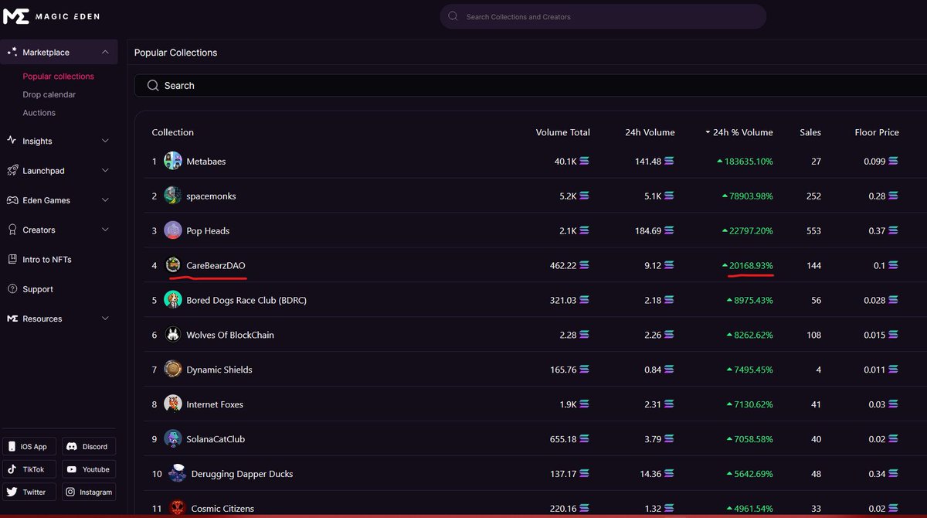The height and width of the screenshot is (518, 927).
Task: Click the Wolves Of BlockChain avatar
Action: tap(173, 335)
